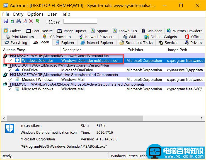Screen dimensions: 206x160
Task: Open the File menu
Action: coord(6,14)
